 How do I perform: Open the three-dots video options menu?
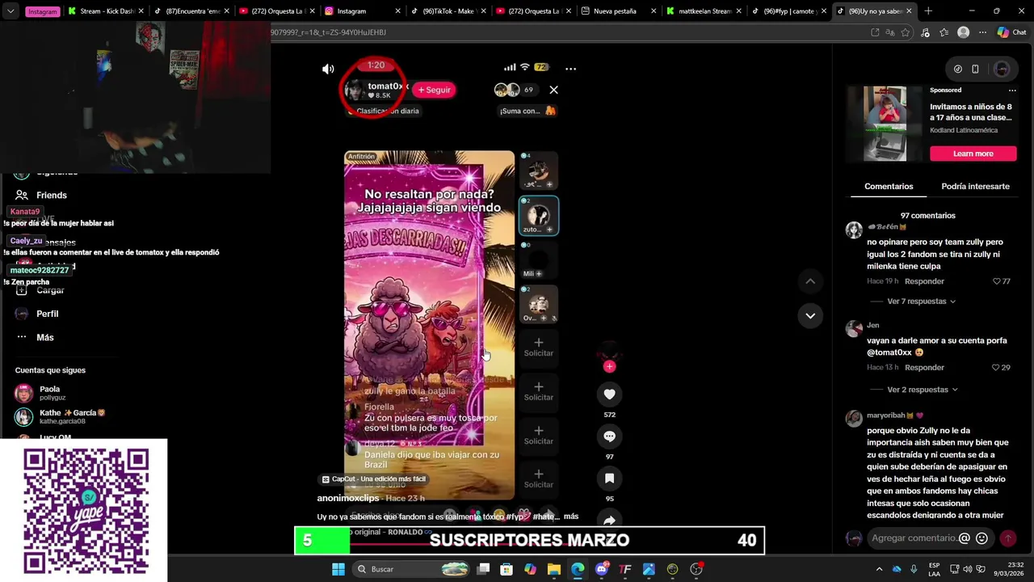click(570, 69)
